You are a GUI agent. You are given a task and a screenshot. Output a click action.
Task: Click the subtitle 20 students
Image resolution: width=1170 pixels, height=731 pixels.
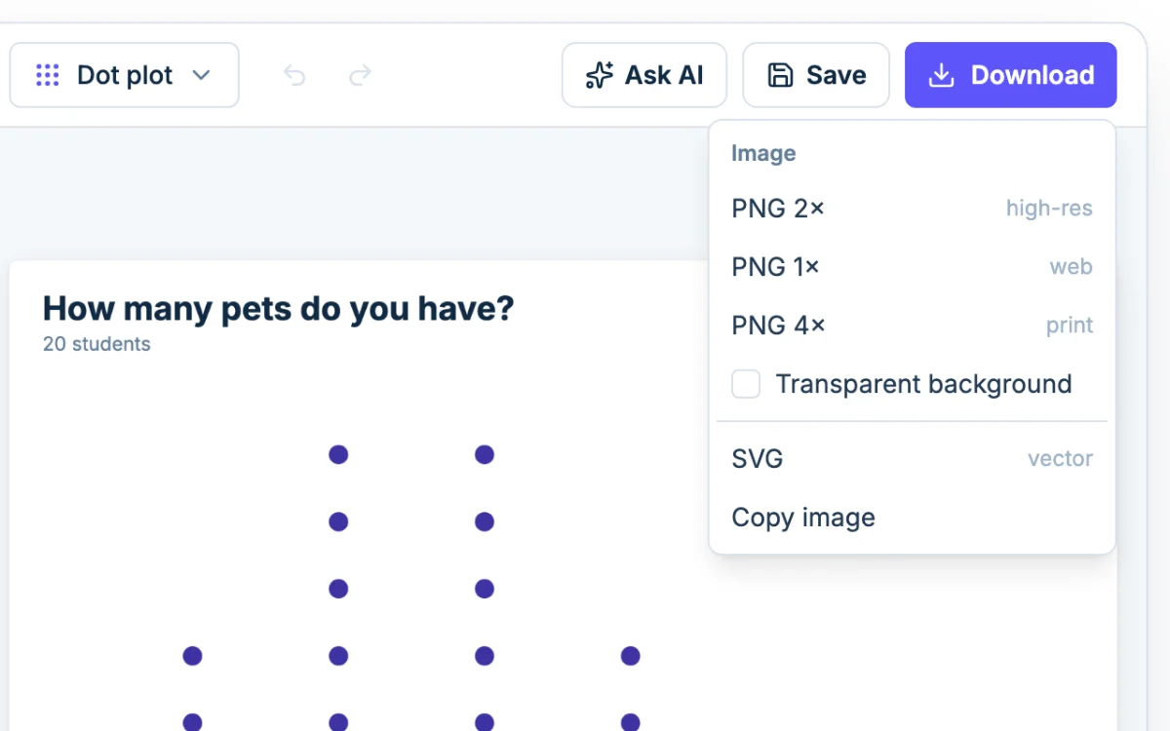97,344
